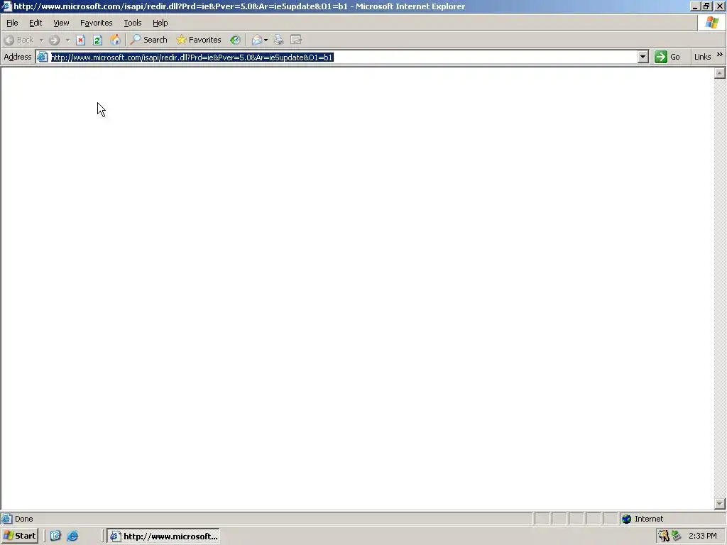727x545 pixels.
Task: Minimize the Internet Explorer window
Action: pyautogui.click(x=694, y=6)
